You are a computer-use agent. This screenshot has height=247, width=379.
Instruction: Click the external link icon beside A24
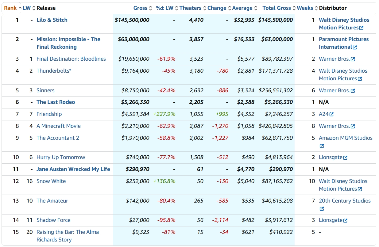[x=331, y=114]
